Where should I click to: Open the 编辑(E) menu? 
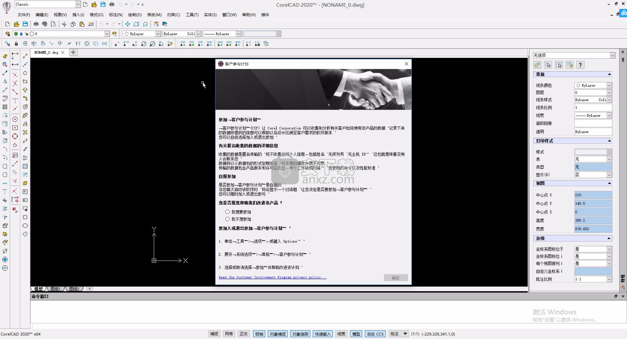point(42,15)
